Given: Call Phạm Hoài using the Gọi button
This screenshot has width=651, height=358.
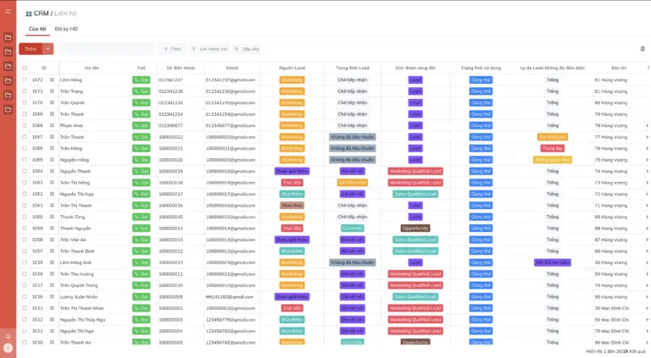Looking at the screenshot, I should tap(142, 125).
